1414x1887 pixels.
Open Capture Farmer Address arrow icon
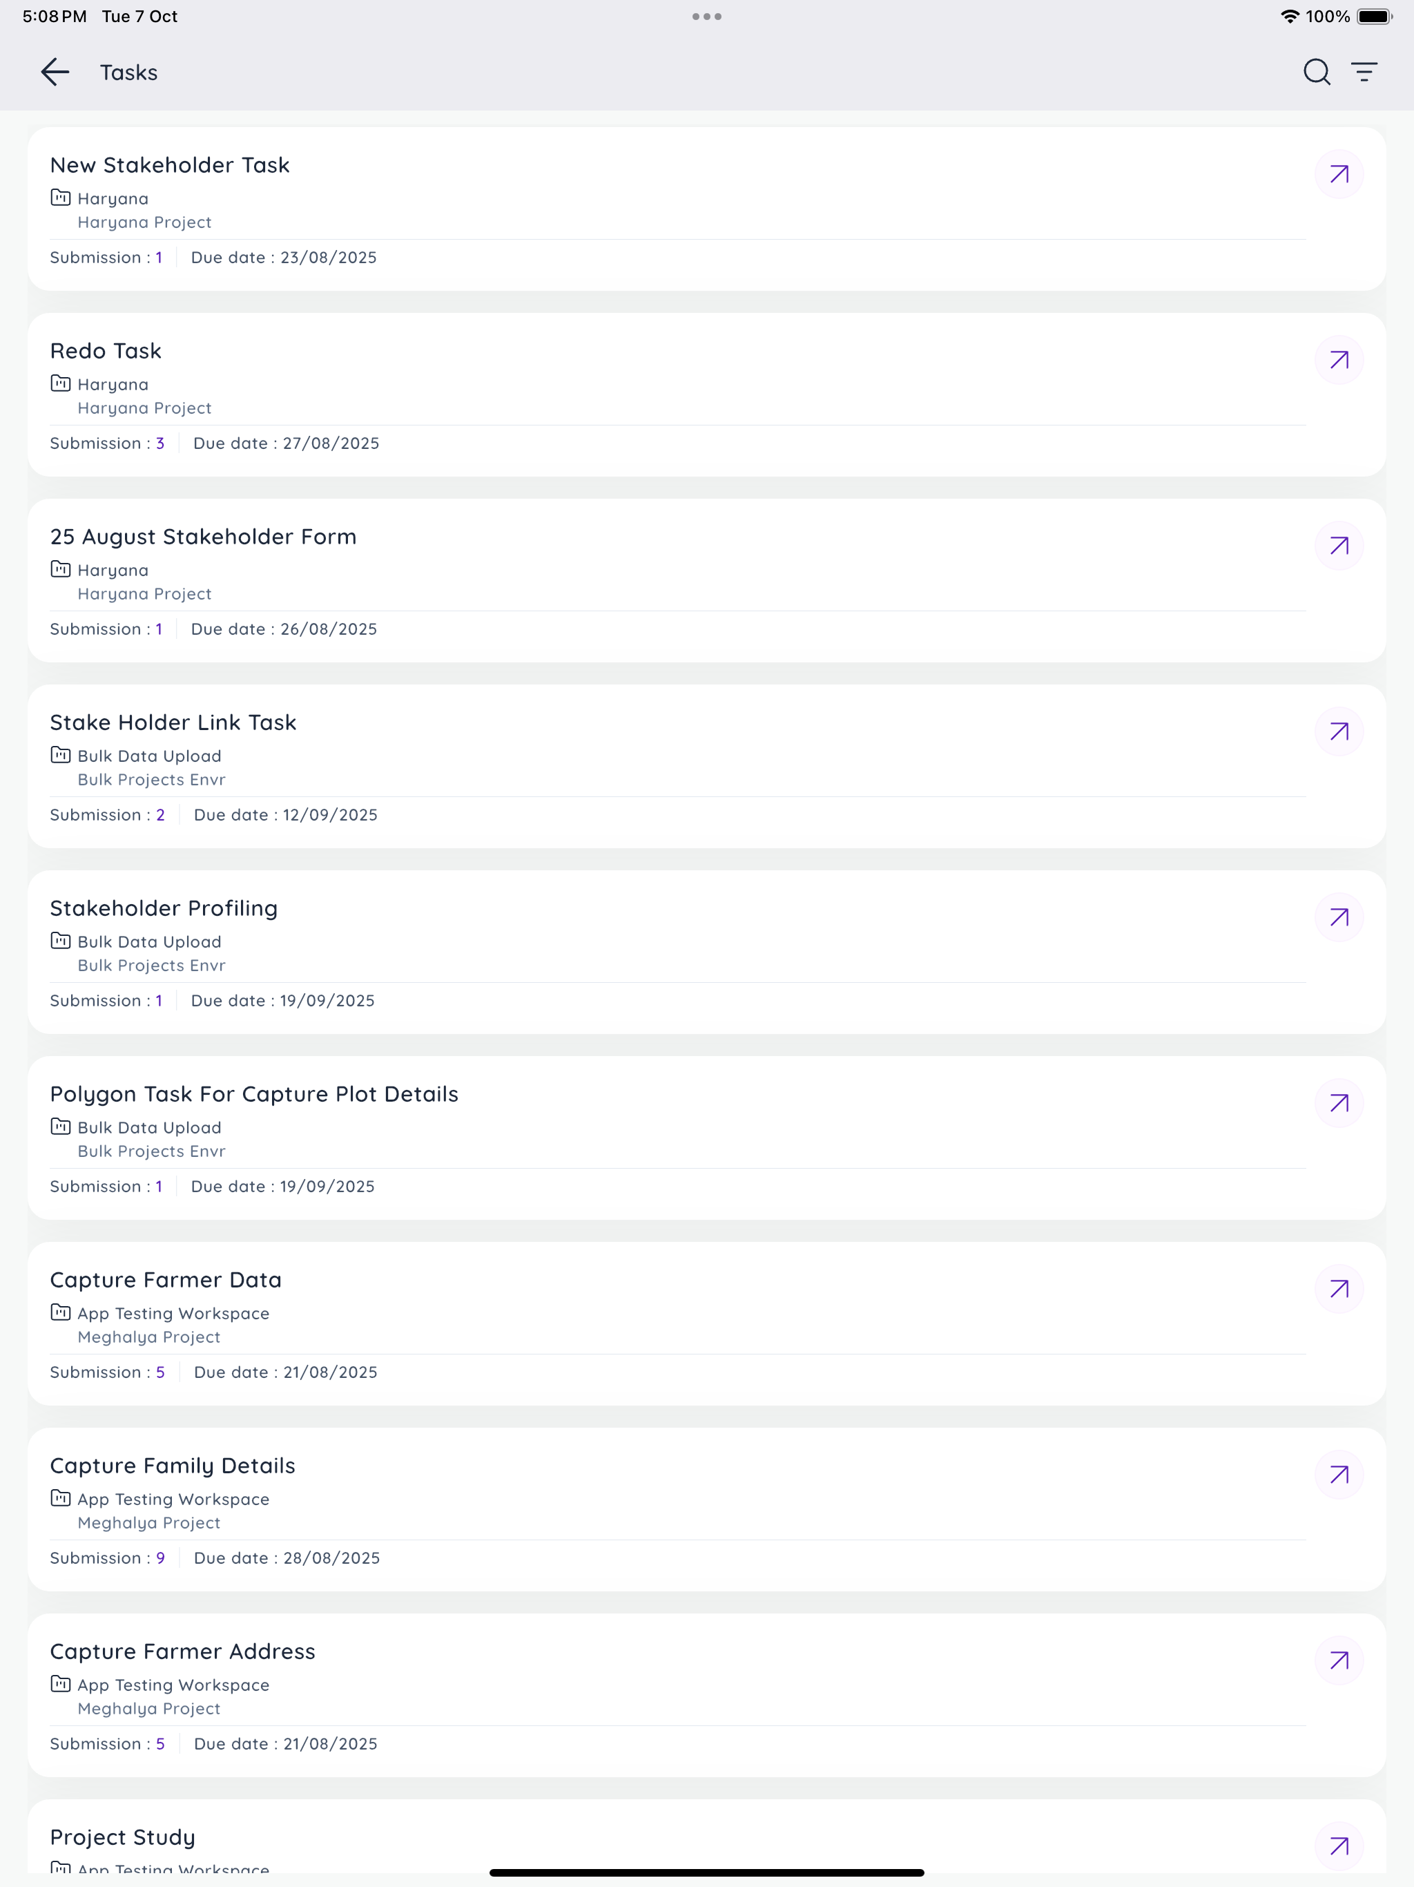click(1339, 1661)
